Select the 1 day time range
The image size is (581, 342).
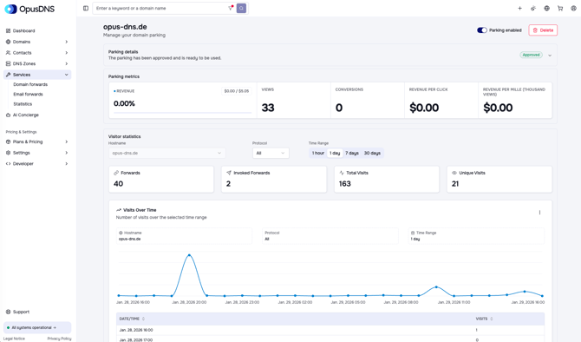[335, 153]
